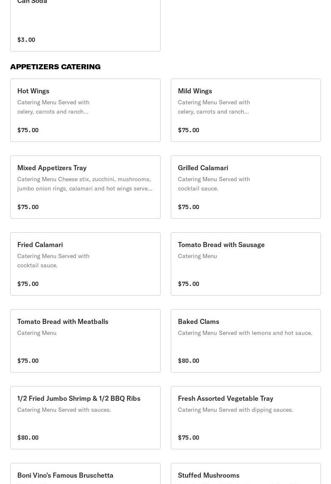This screenshot has height=484, width=331.
Task: Click Tomato Bread with Meatballs card
Action: [85, 341]
